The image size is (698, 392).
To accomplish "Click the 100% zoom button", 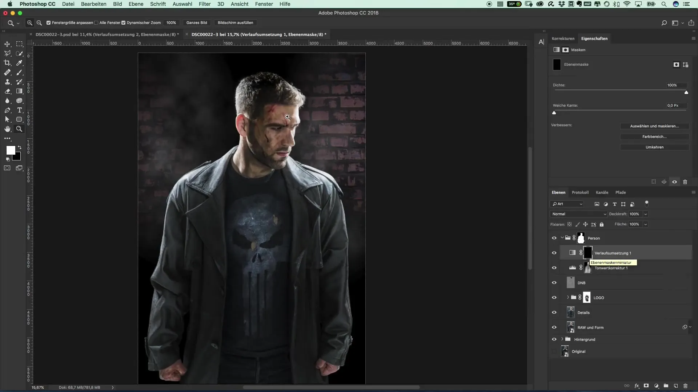I will click(171, 23).
